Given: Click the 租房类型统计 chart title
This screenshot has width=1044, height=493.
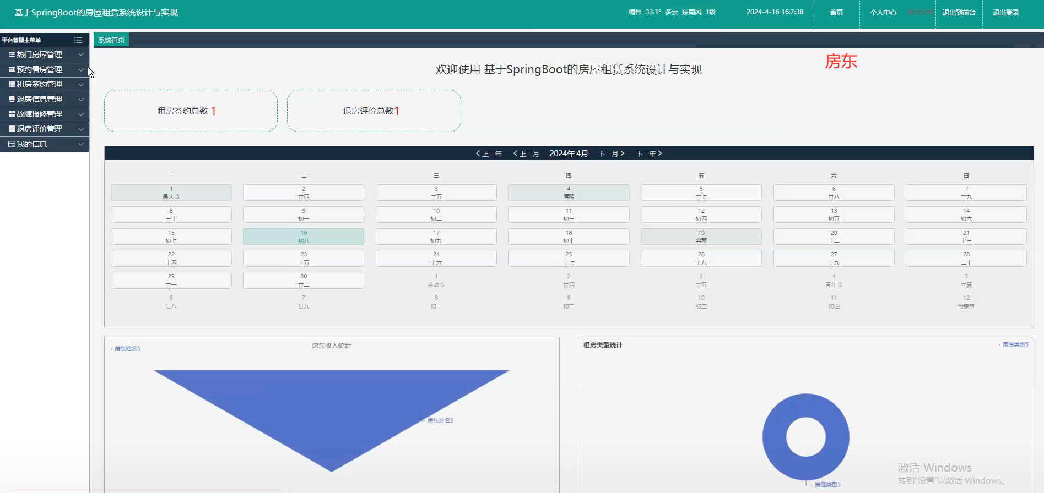Looking at the screenshot, I should 603,345.
